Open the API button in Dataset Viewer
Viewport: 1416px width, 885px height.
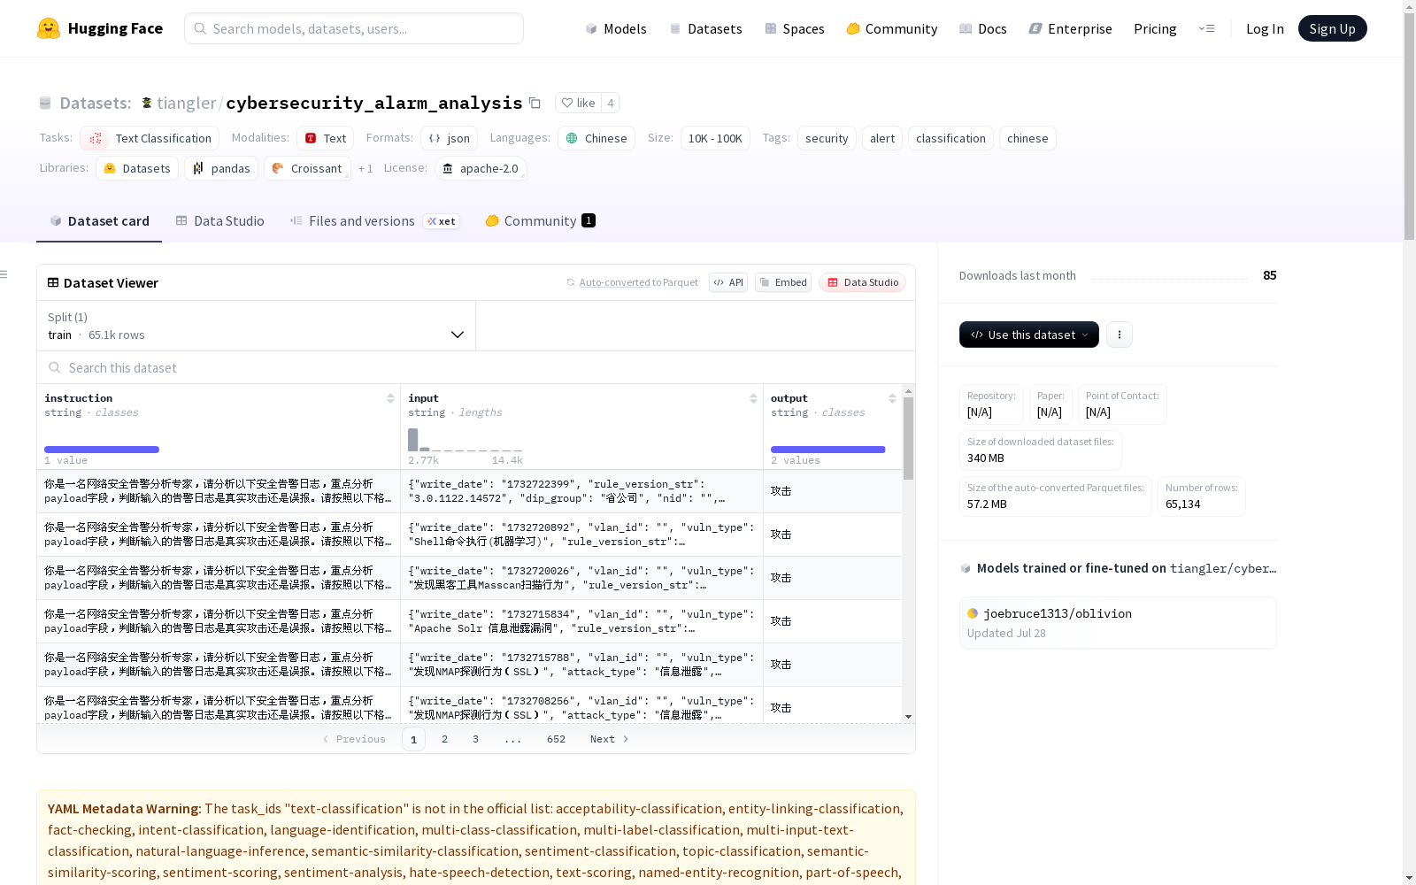pos(728,282)
